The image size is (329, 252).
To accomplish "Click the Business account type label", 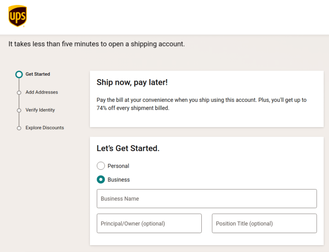I will 119,180.
